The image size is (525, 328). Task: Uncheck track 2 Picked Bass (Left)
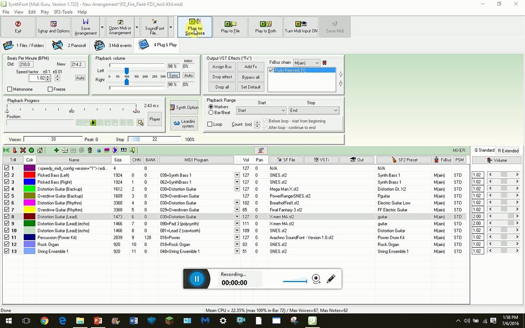[7, 175]
